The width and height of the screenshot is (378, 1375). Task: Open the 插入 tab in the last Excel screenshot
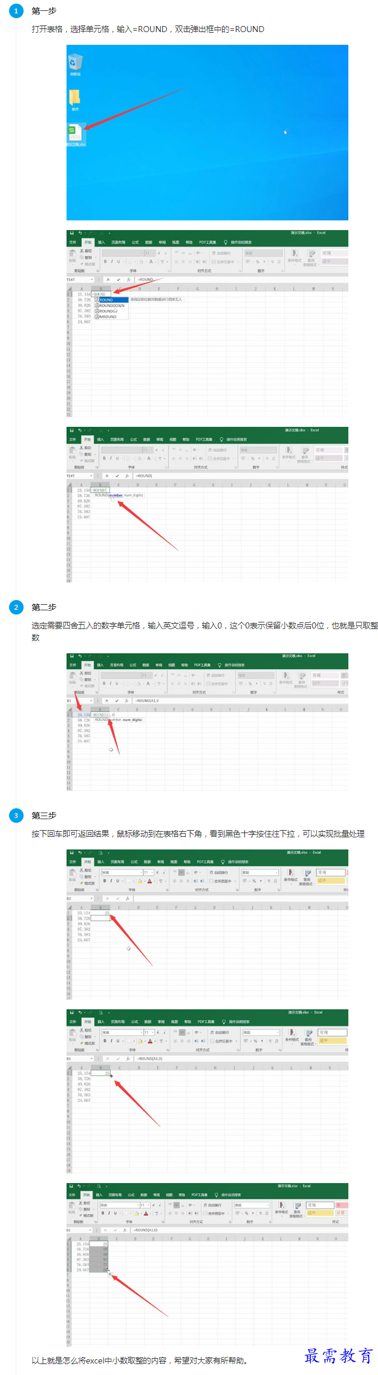tap(99, 1195)
